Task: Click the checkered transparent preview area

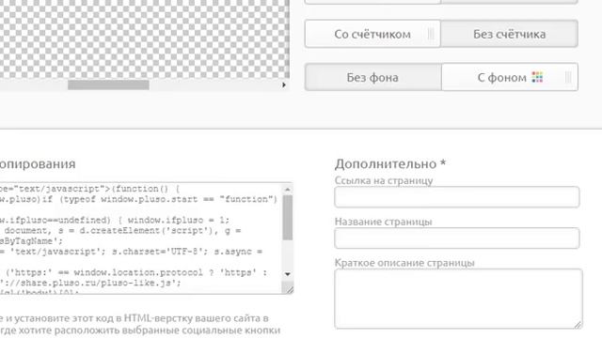Action: point(144,39)
